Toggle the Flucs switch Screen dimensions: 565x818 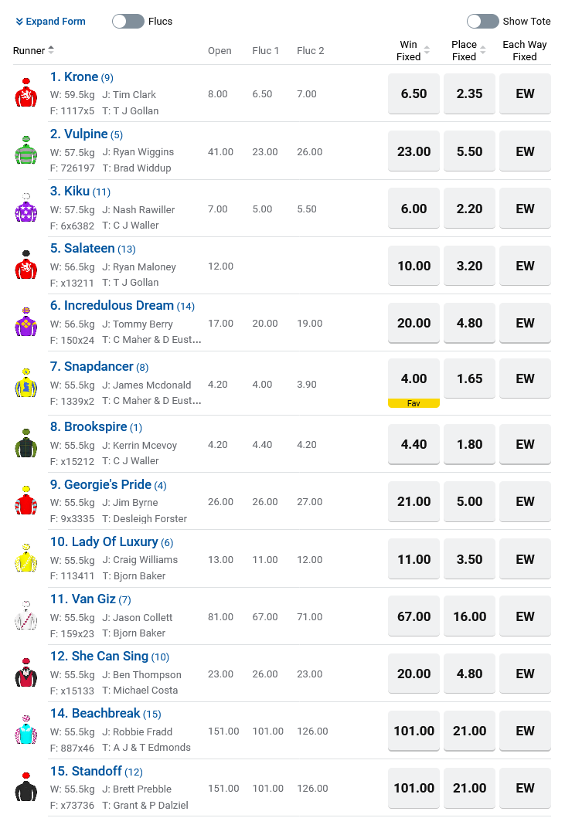pos(128,22)
